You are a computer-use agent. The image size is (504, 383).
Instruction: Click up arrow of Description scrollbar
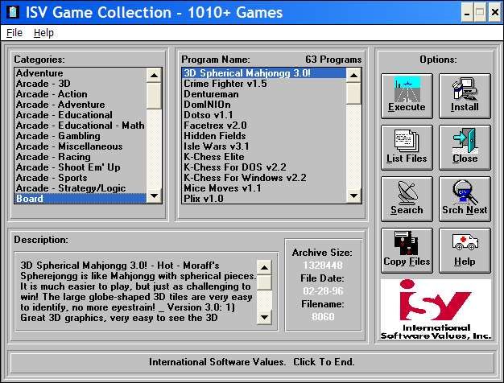[x=264, y=267]
